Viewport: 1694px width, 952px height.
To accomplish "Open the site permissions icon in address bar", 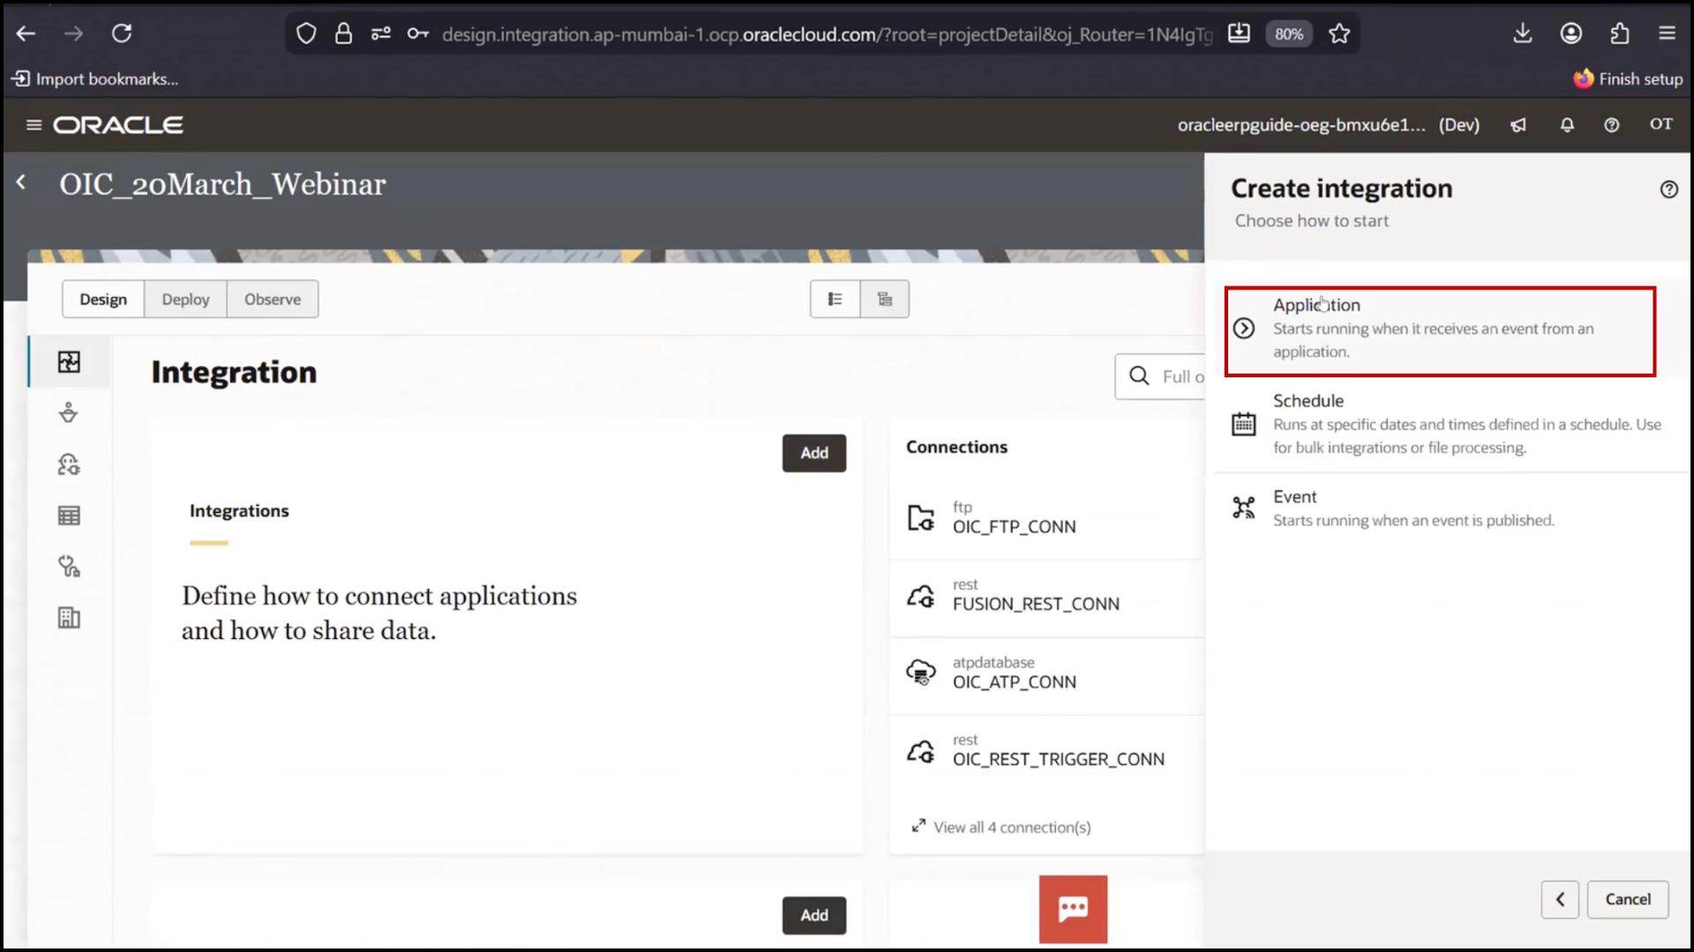I will coord(380,33).
